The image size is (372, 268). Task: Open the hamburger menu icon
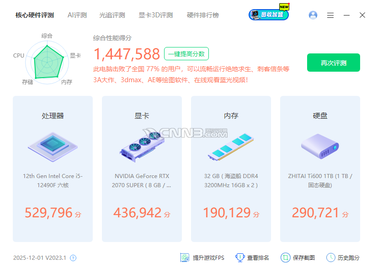(330, 15)
